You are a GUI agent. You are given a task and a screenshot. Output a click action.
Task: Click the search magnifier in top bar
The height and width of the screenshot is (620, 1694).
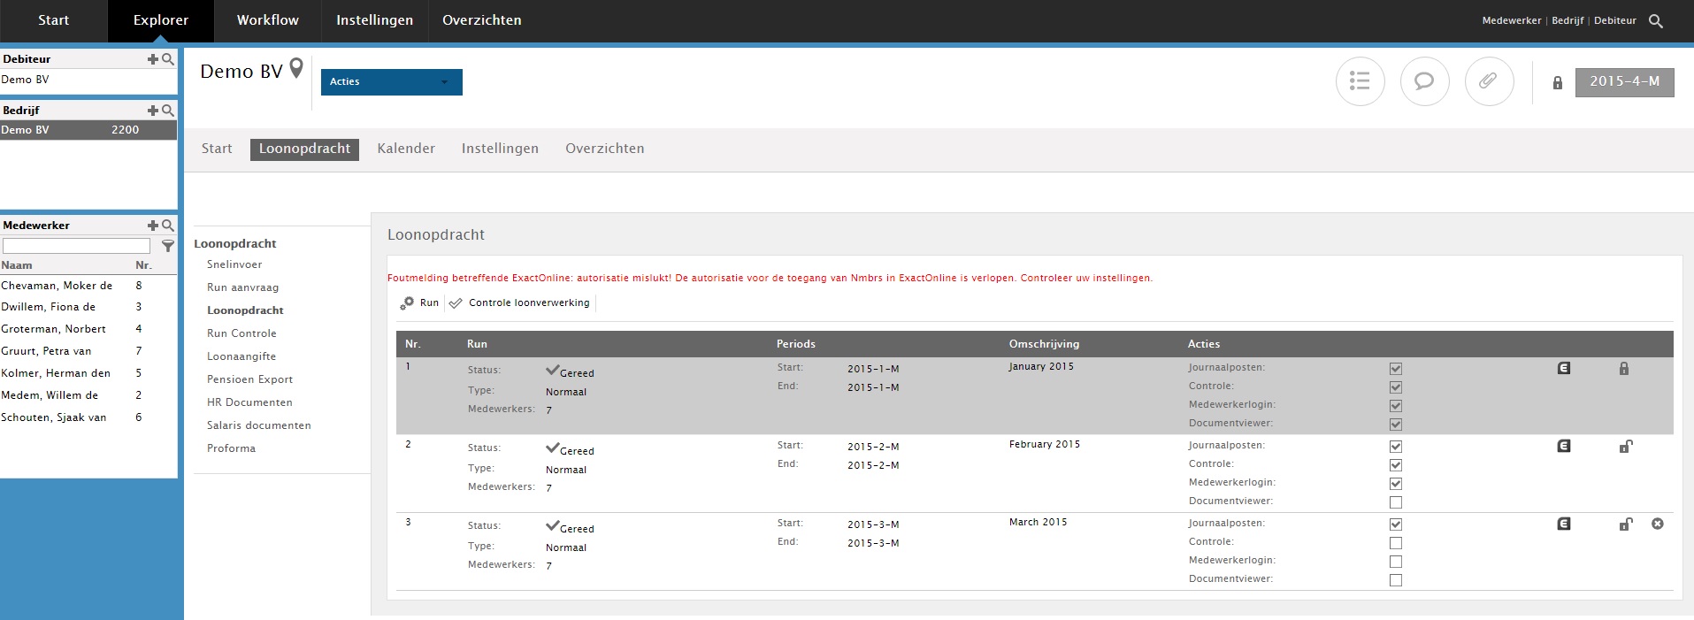(x=1656, y=21)
